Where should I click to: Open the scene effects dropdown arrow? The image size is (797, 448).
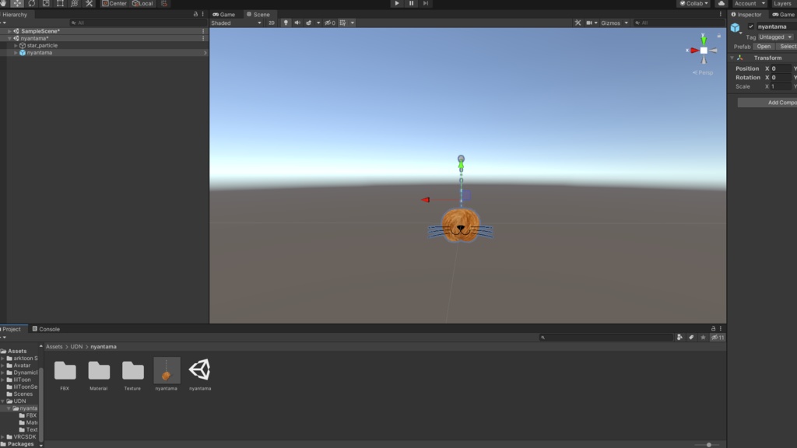point(318,23)
